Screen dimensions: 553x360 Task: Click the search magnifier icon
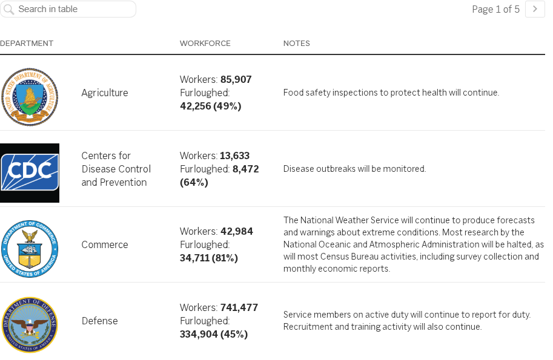[x=9, y=10]
